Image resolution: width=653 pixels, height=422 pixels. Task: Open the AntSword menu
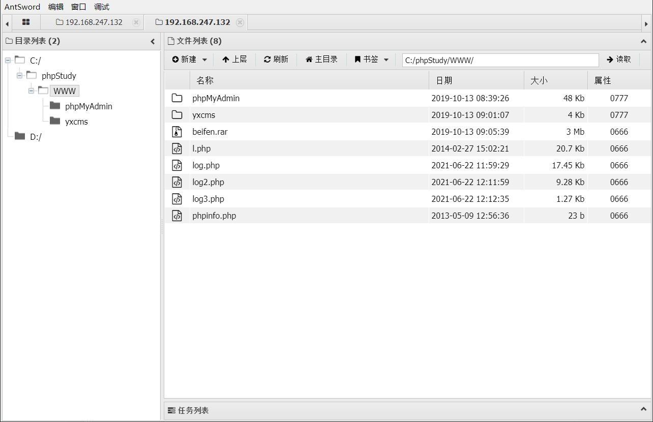[22, 7]
